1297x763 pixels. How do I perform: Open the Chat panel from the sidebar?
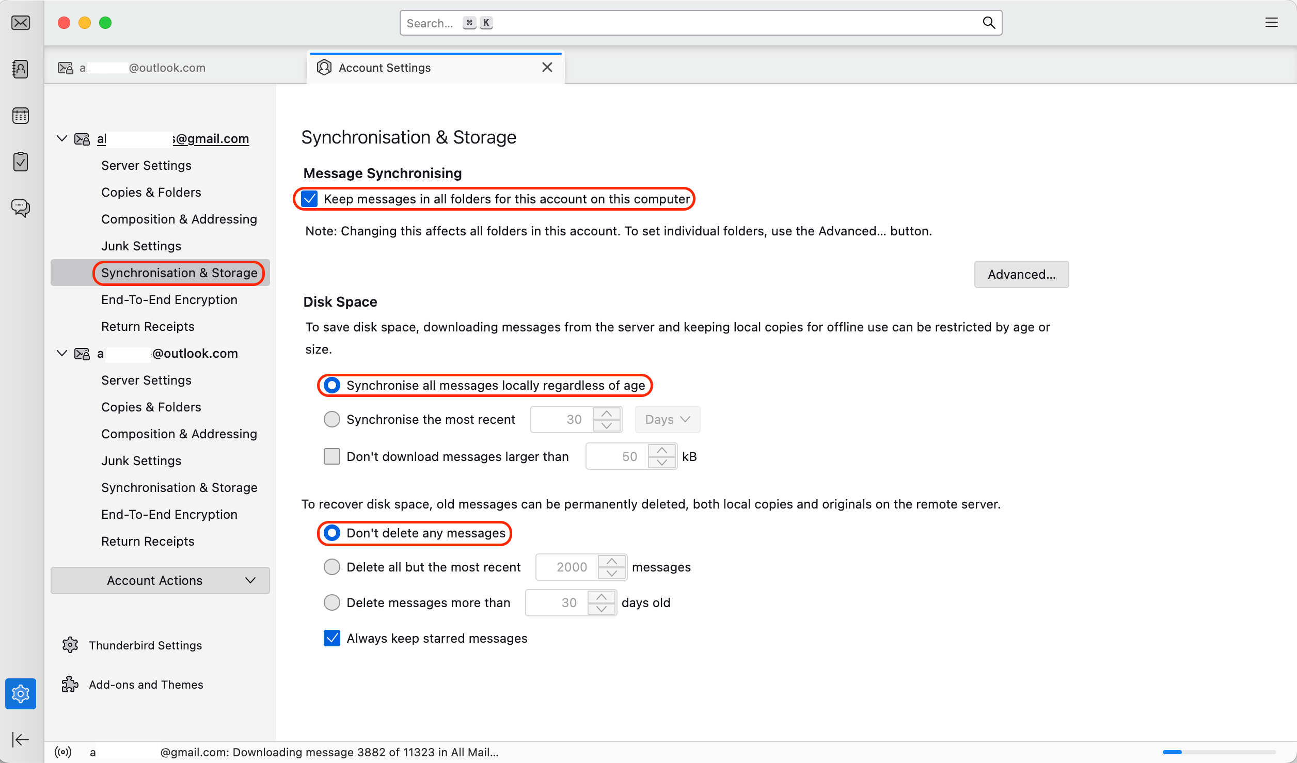(20, 208)
